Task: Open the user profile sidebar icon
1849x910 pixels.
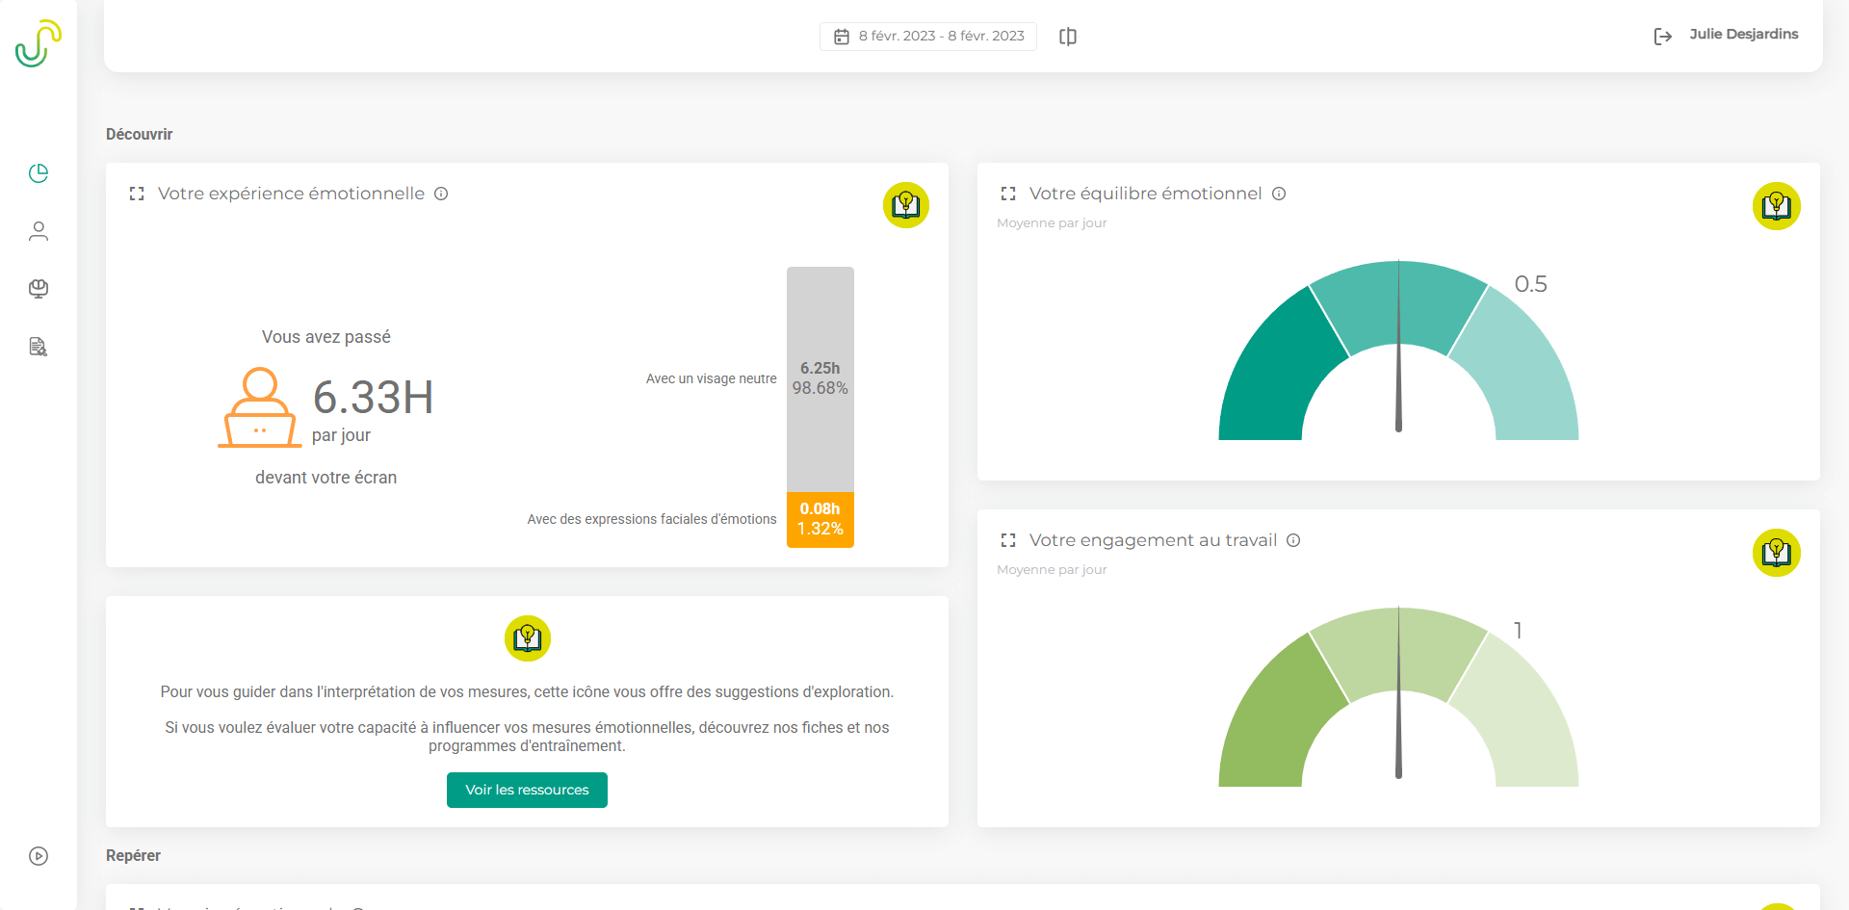Action: point(39,231)
